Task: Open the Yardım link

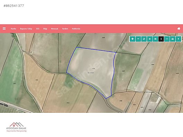Action: pos(65,29)
